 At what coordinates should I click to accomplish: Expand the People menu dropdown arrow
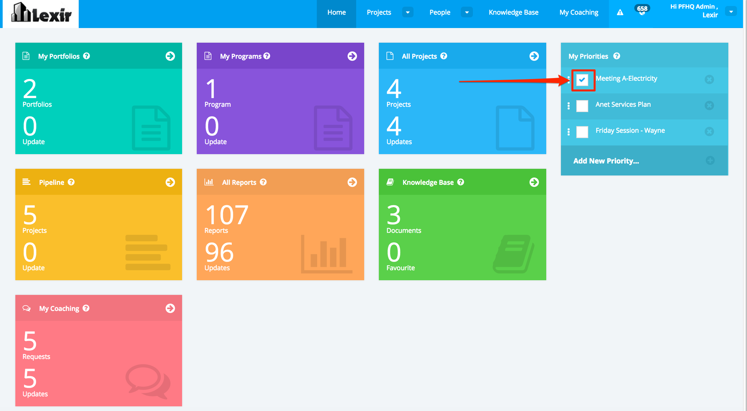pos(467,13)
